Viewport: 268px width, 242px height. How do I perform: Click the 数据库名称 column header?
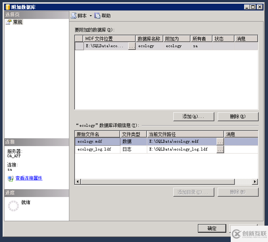tap(149, 39)
